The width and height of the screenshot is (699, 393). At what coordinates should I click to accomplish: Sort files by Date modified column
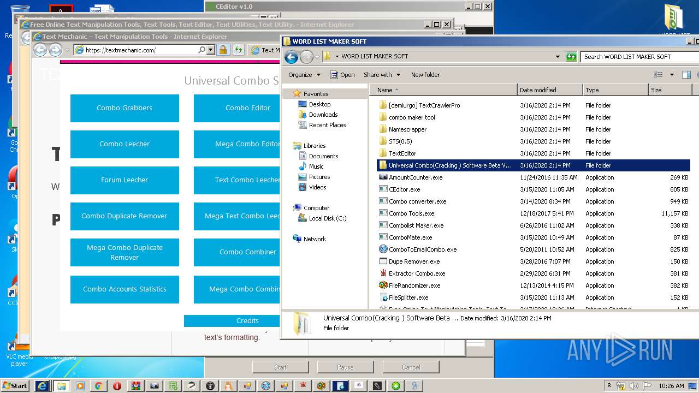pyautogui.click(x=550, y=90)
